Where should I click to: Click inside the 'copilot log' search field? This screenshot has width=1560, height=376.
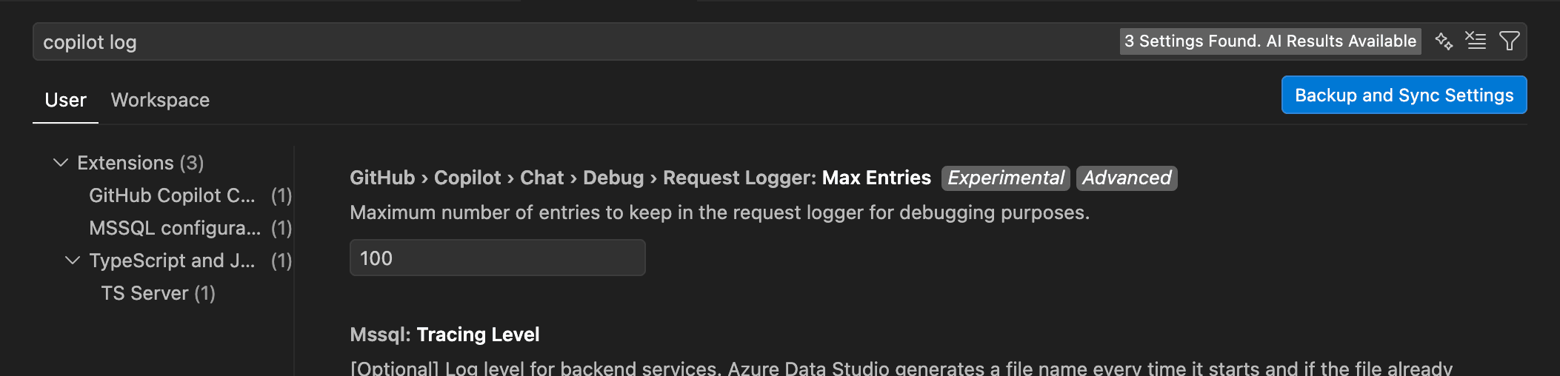click(x=519, y=42)
